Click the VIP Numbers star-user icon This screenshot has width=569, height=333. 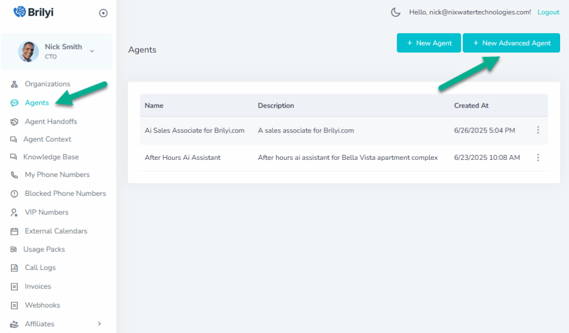[14, 213]
